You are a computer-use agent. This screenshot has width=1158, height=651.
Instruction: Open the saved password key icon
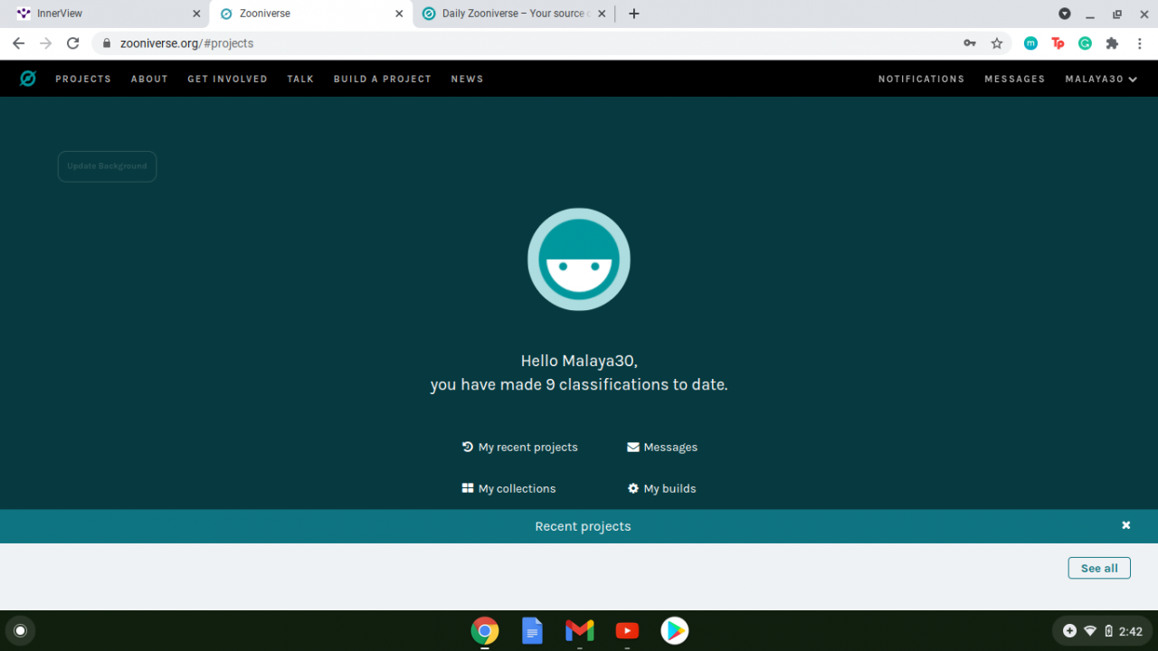969,43
